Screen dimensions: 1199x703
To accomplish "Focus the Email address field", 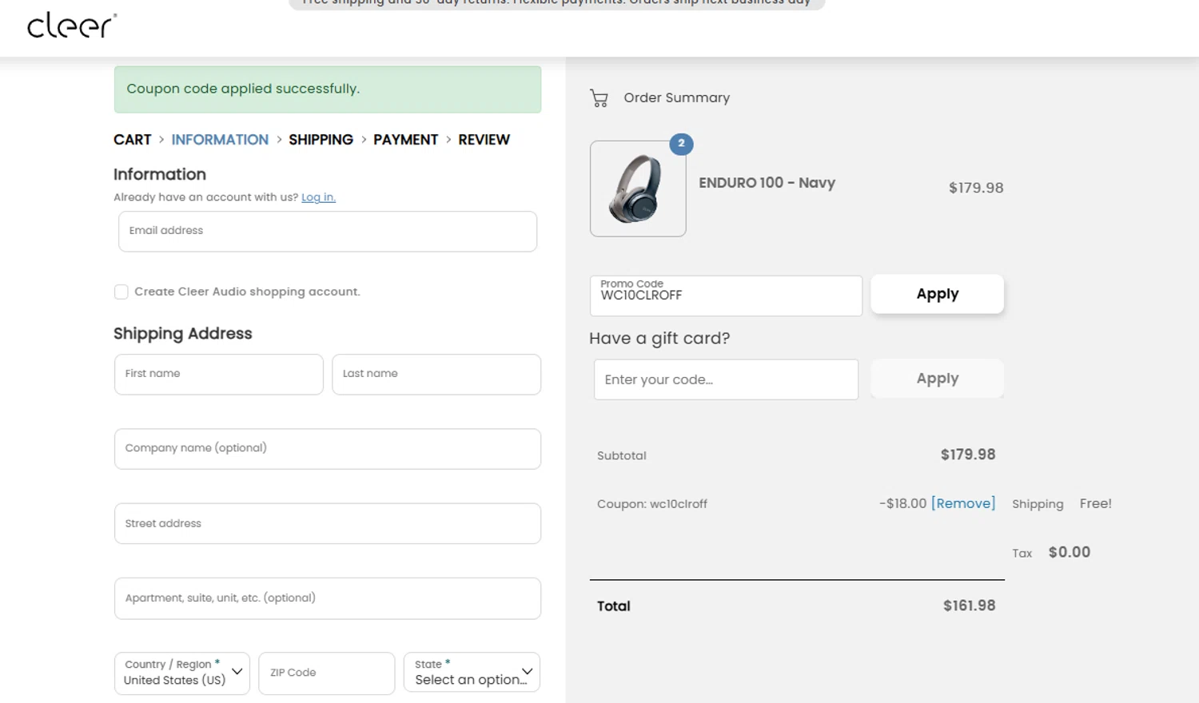I will coord(328,232).
